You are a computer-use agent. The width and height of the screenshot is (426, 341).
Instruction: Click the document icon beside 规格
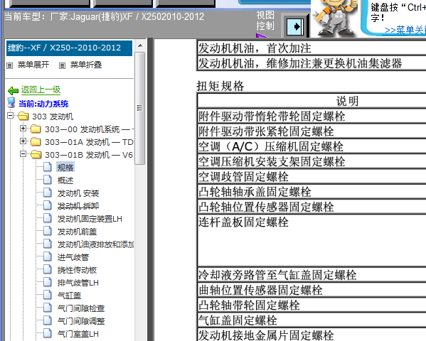coord(48,167)
